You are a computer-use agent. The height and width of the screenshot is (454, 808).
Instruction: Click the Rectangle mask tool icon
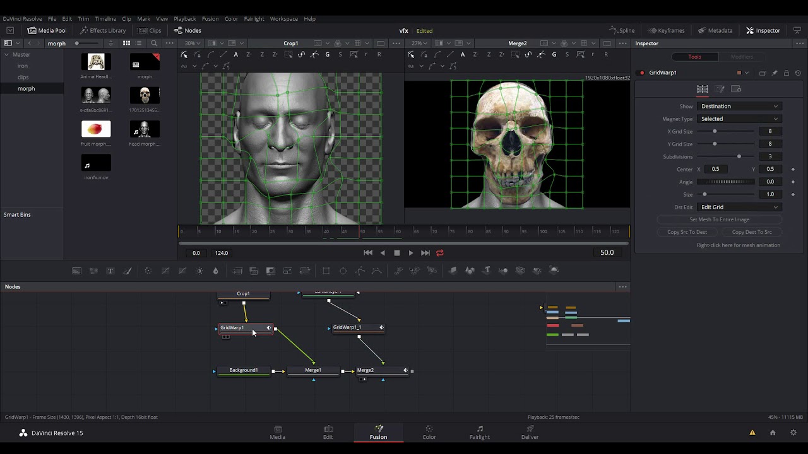326,271
